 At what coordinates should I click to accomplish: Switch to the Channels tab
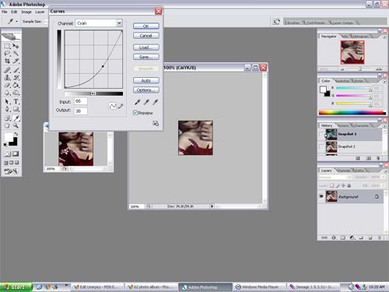tap(345, 171)
